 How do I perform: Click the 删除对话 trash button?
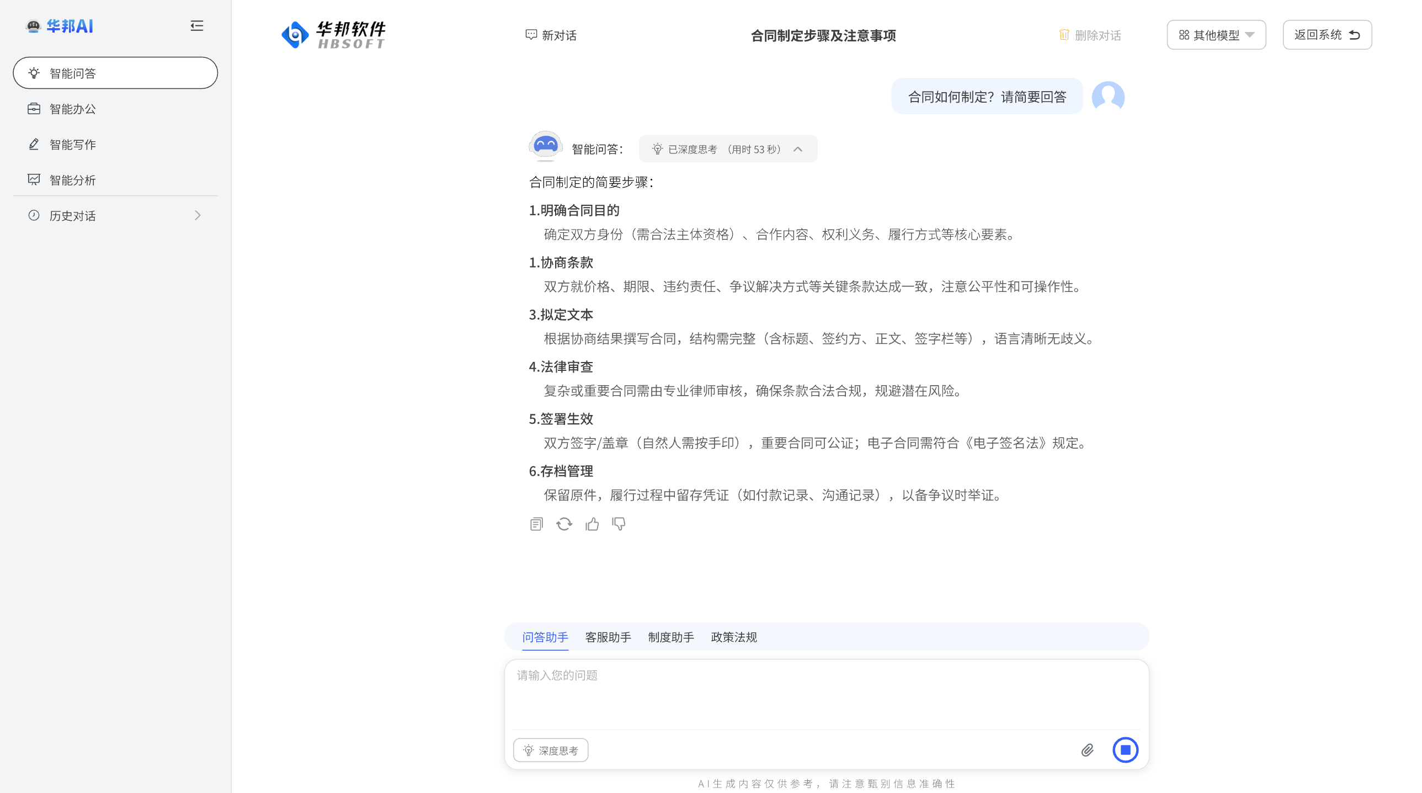click(1090, 35)
